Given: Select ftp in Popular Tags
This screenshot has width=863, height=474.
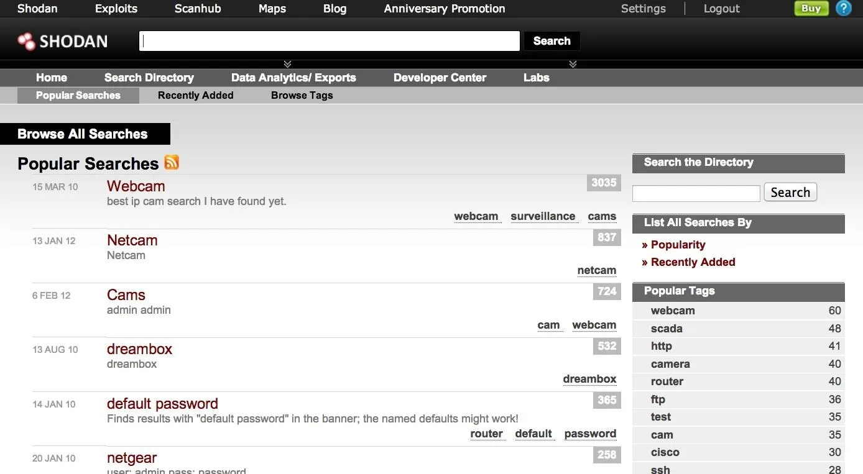Looking at the screenshot, I should 658,399.
